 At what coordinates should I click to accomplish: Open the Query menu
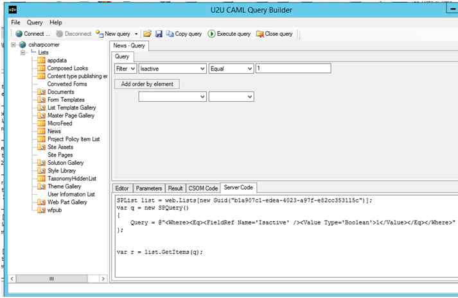pos(35,22)
